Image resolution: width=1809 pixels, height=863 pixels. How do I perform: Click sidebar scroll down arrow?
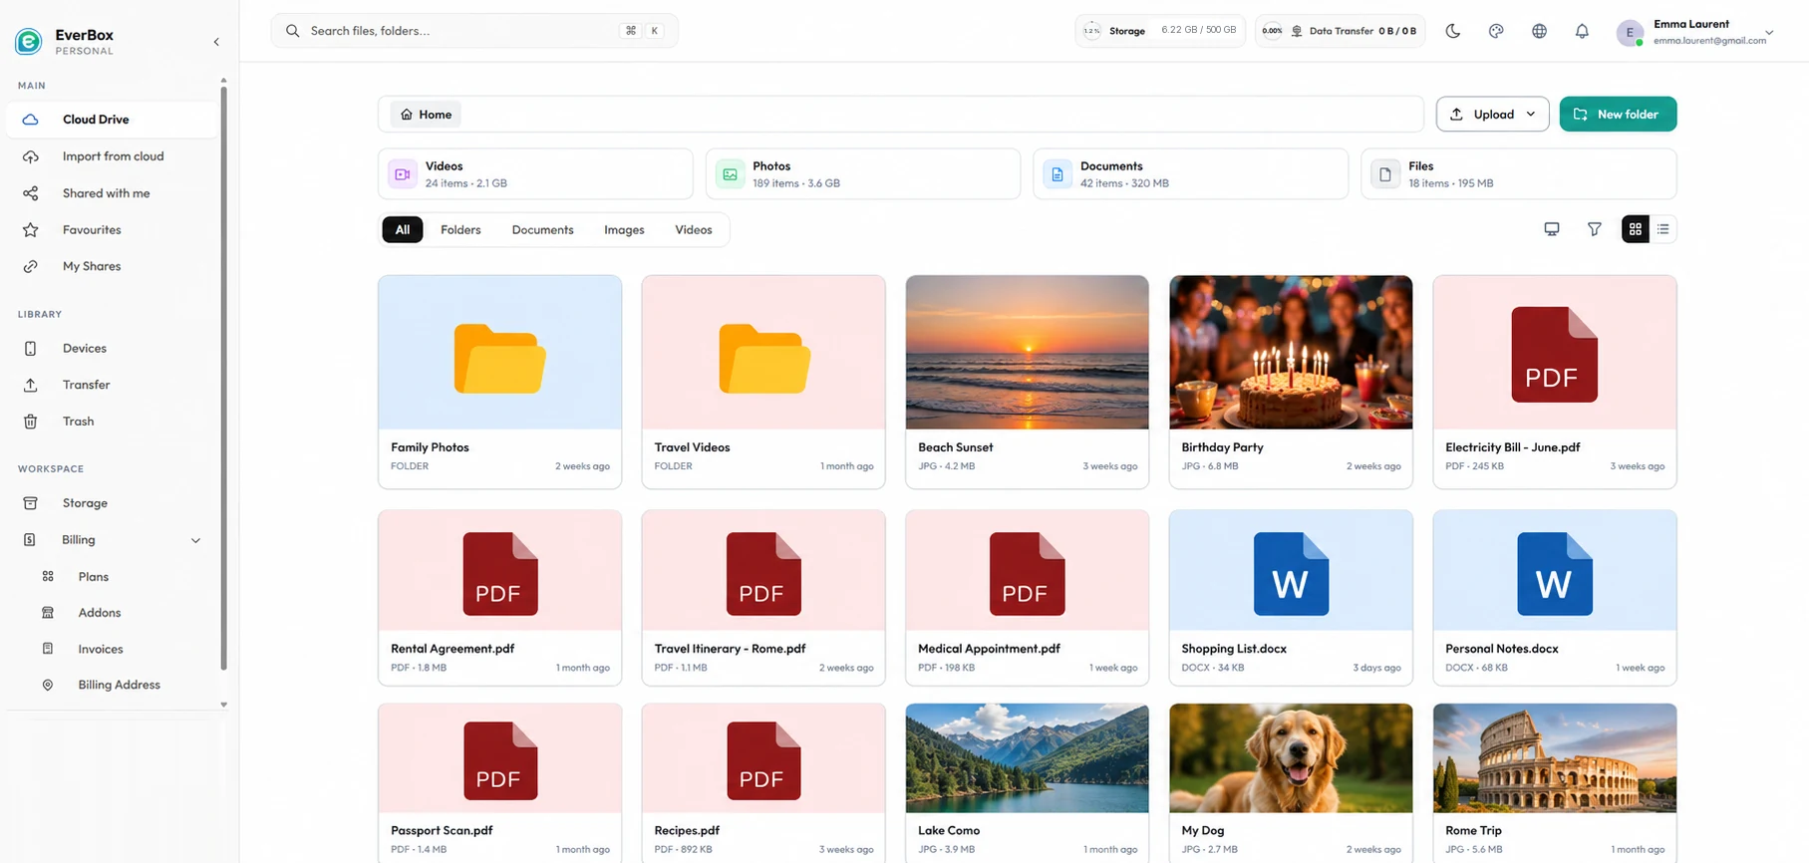click(223, 705)
